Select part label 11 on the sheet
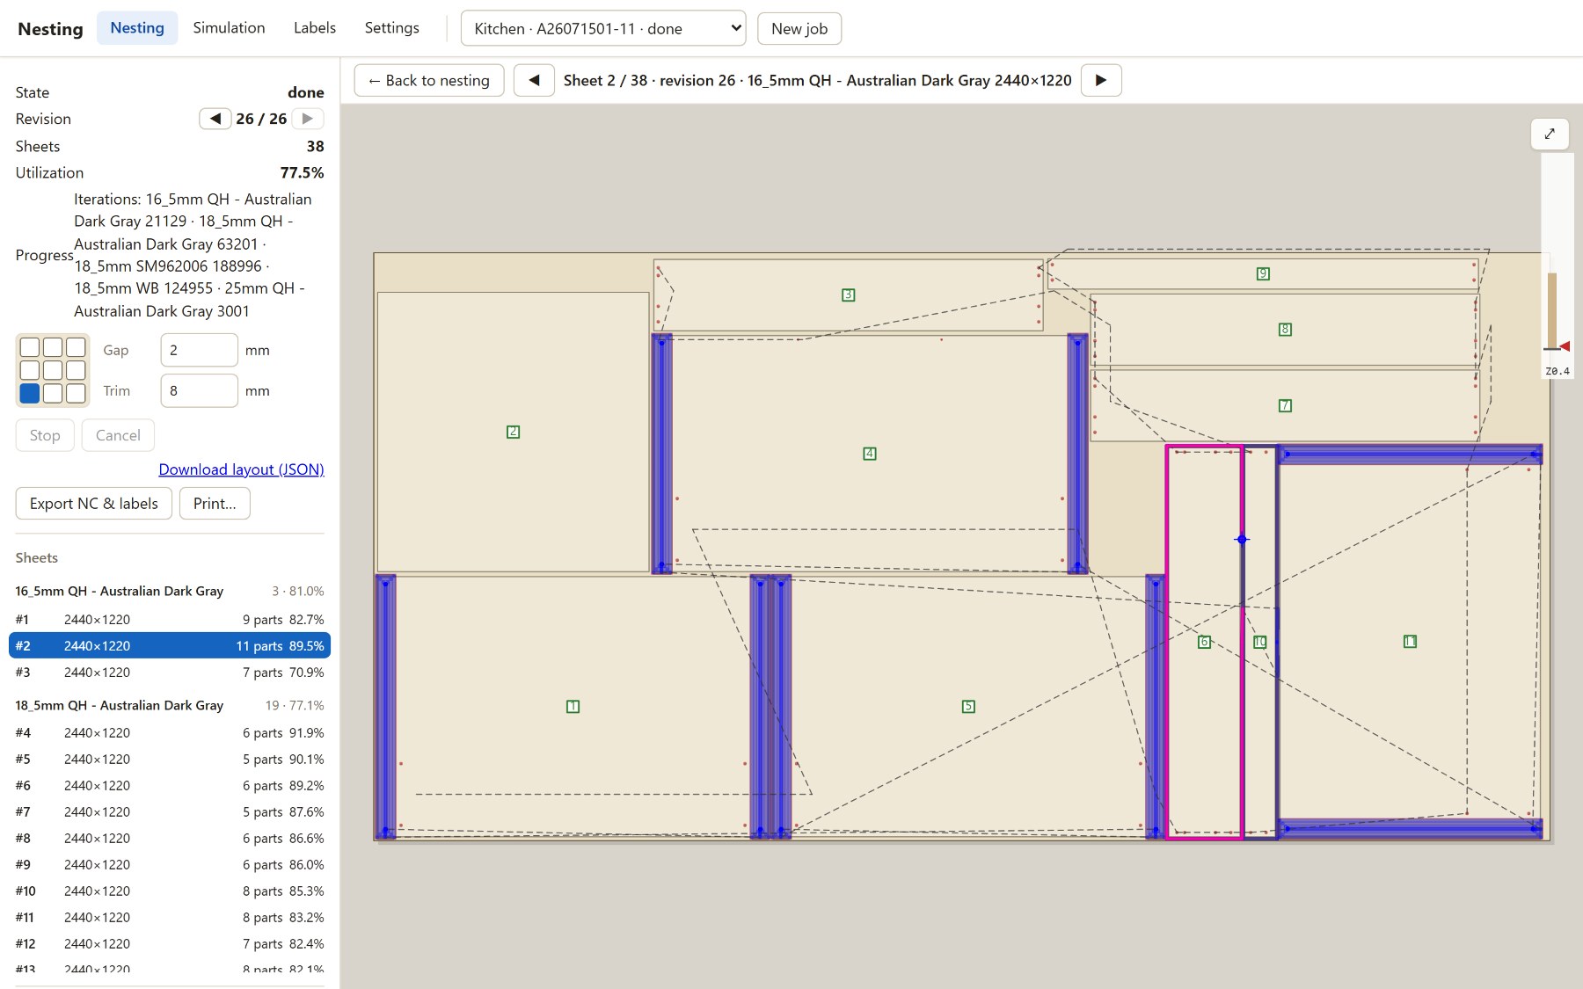The height and width of the screenshot is (989, 1583). [x=1410, y=642]
